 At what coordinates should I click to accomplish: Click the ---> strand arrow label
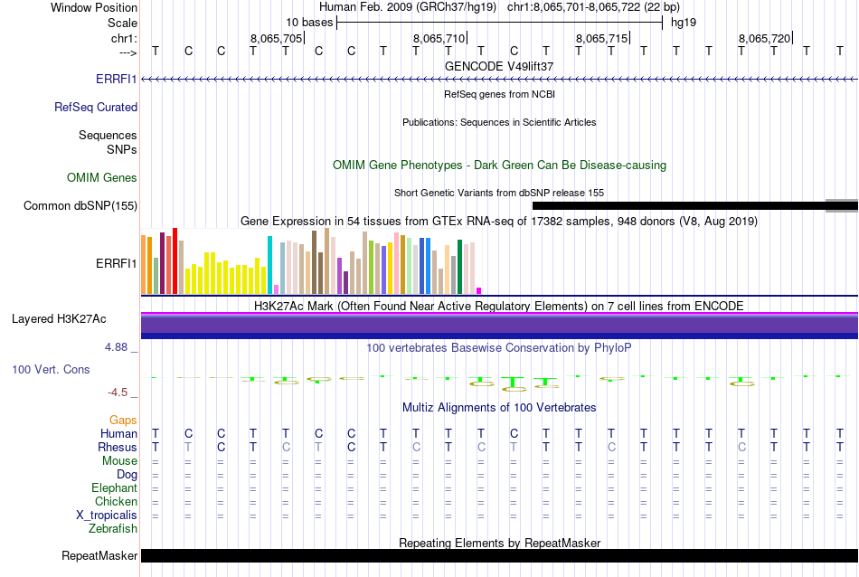coord(128,52)
